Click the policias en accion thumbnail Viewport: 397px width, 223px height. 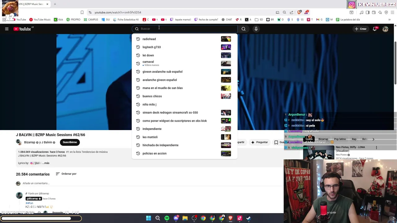tap(226, 153)
